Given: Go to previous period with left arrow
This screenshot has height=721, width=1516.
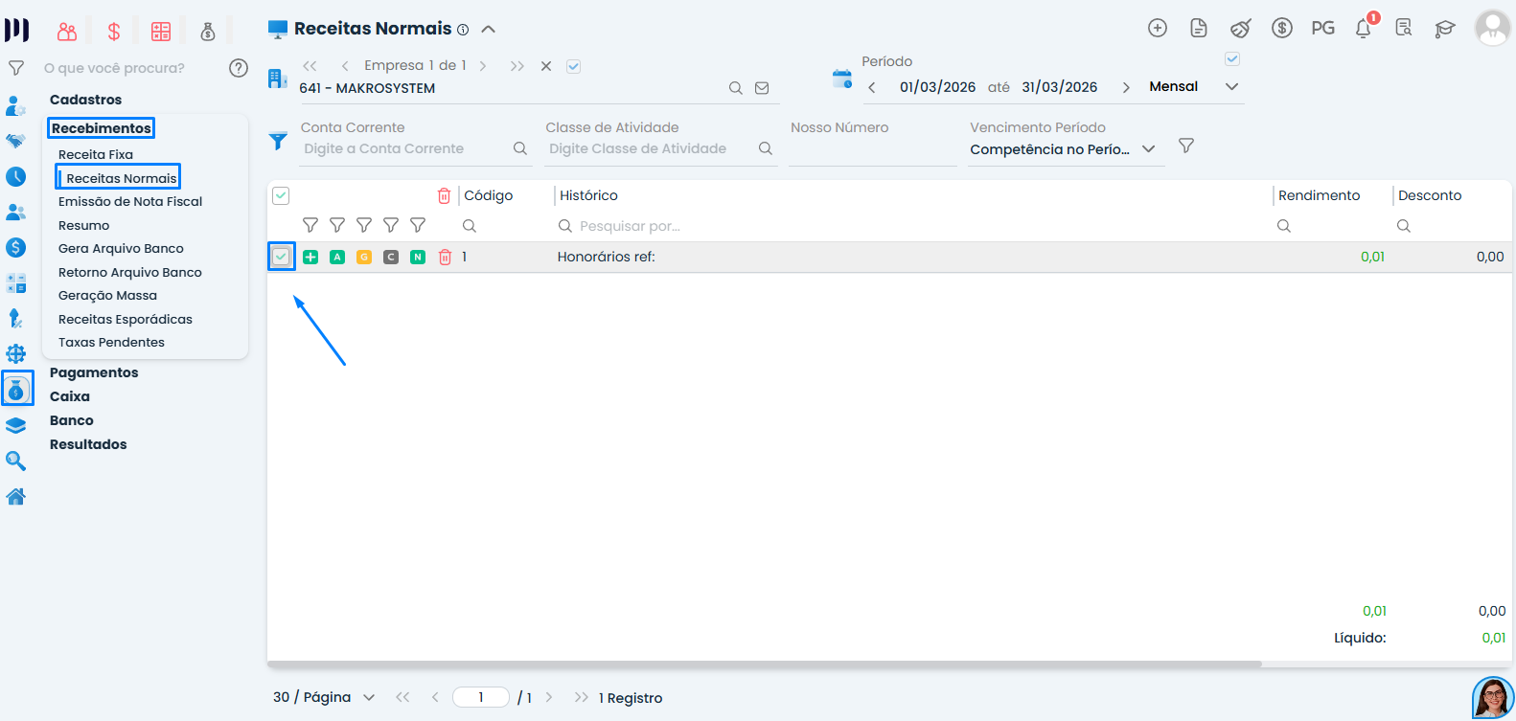Looking at the screenshot, I should pyautogui.click(x=872, y=87).
